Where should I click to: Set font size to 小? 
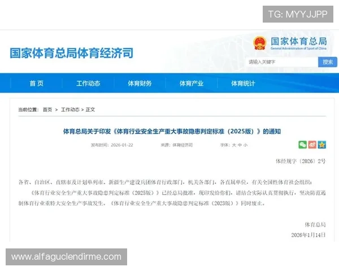[x=245, y=145]
